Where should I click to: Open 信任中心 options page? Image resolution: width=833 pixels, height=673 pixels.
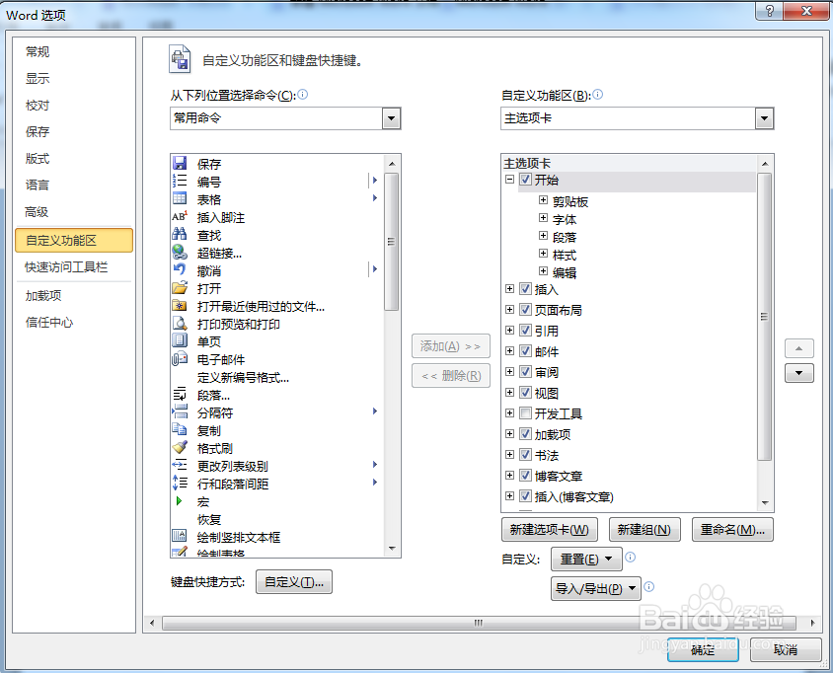click(49, 323)
